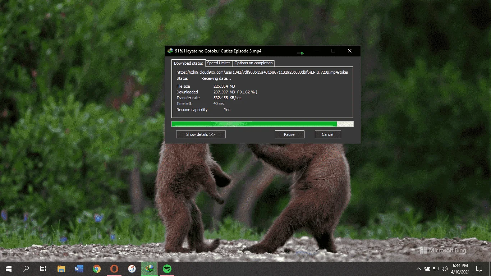Click the file size value 226.364 MB
Screen dimensions: 491x276
click(224, 86)
